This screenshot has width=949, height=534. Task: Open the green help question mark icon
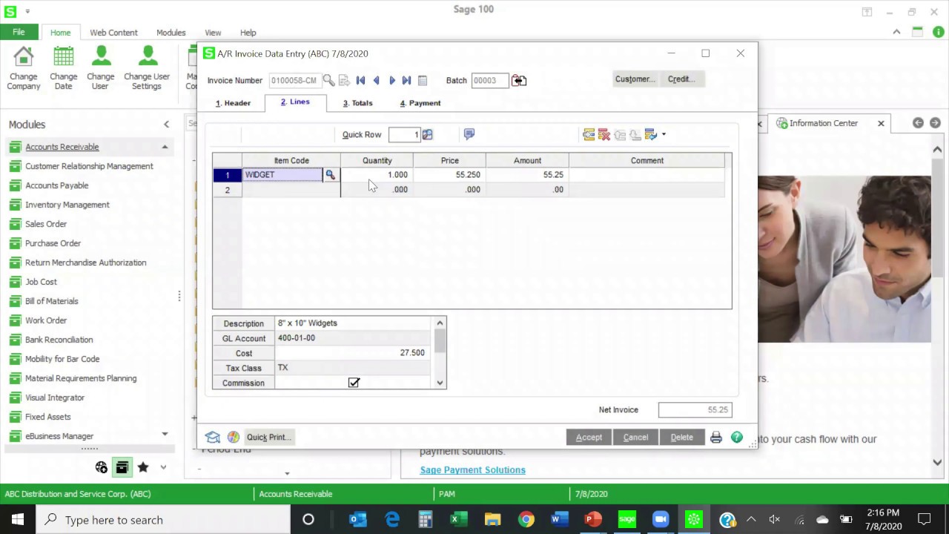737,437
